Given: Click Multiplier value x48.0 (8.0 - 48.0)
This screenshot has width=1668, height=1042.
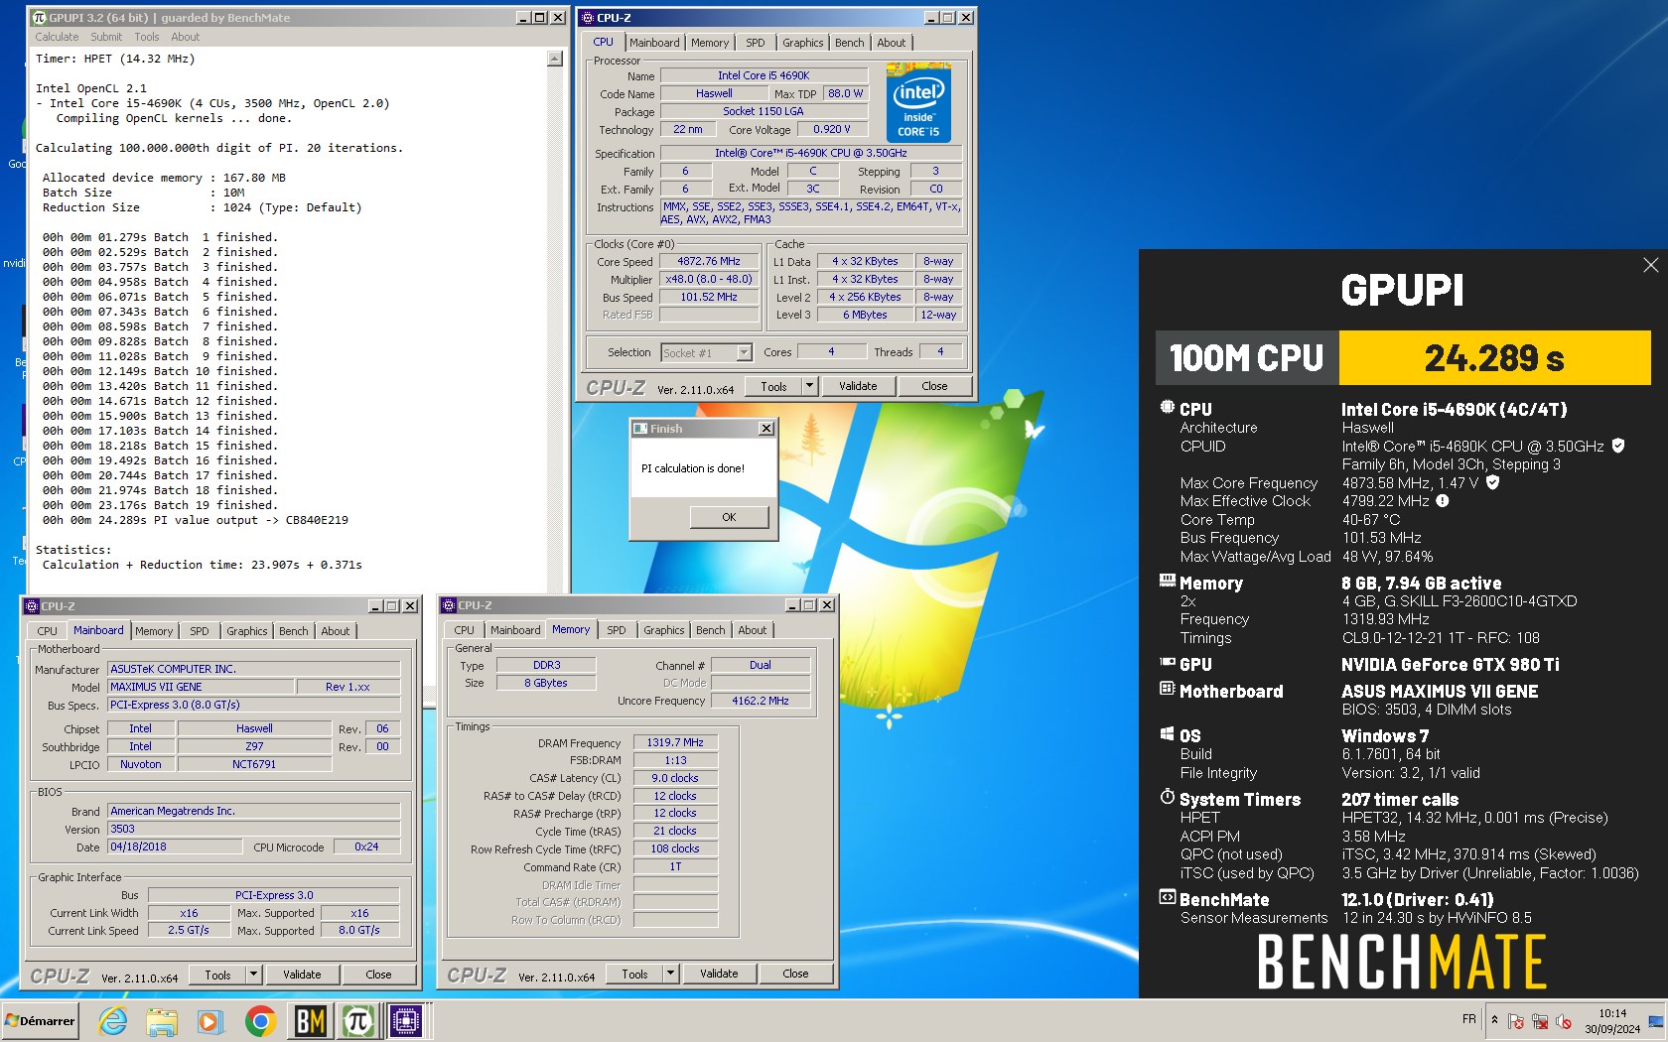Looking at the screenshot, I should pos(709,280).
